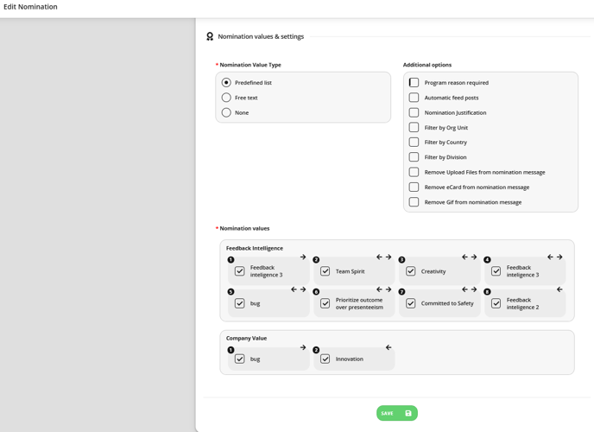The height and width of the screenshot is (432, 594).
Task: Move Company Value bug item right
Action: (x=303, y=347)
